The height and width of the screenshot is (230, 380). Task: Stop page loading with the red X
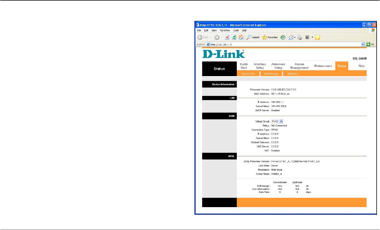pyautogui.click(x=227, y=37)
